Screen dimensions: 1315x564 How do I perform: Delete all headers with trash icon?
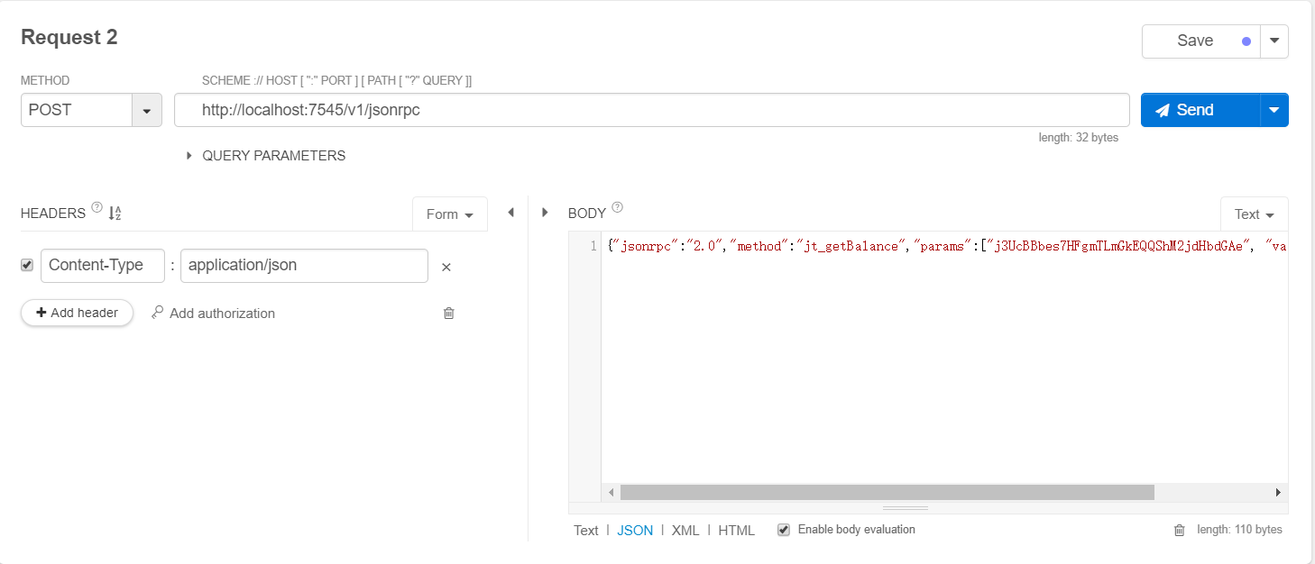pyautogui.click(x=448, y=313)
